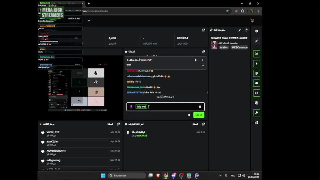
Task: Pop out the stream info panel
Action: [246, 30]
